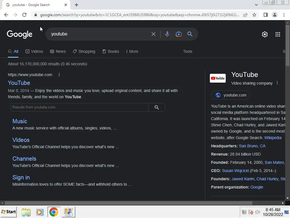290x218 pixels.
Task: Open Action Center flag tray icon
Action: (251, 212)
